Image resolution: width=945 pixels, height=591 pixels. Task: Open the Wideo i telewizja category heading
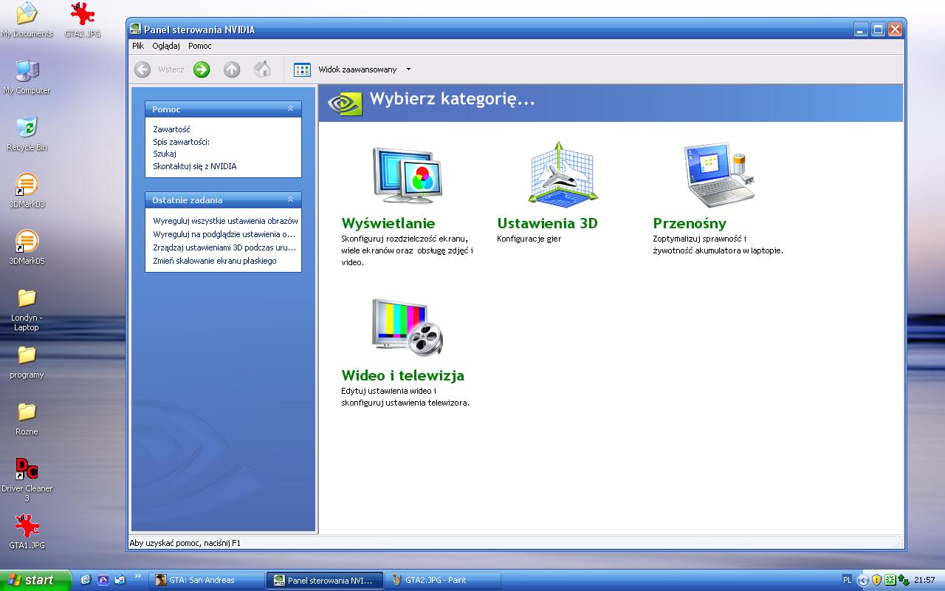pyautogui.click(x=403, y=375)
